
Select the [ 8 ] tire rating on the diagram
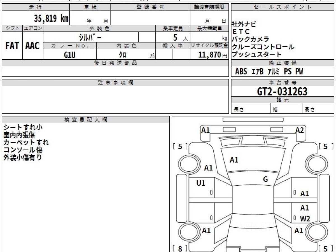coord(180,248)
